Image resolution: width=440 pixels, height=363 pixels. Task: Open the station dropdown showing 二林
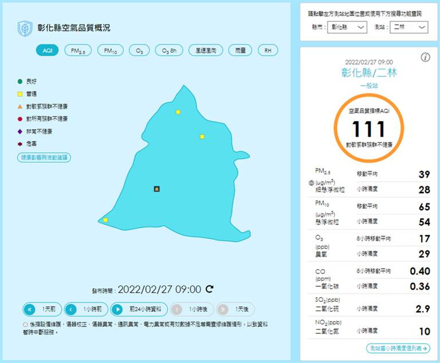click(409, 27)
